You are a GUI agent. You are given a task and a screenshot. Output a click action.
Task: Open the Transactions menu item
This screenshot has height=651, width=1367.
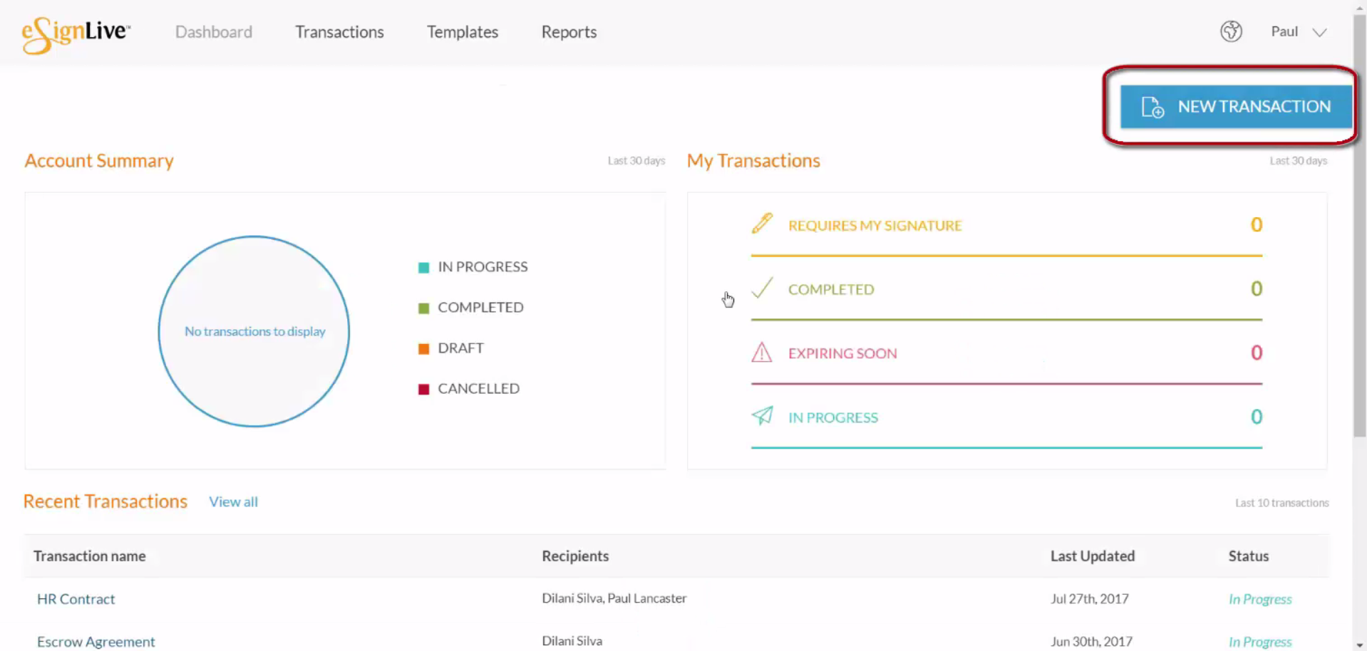coord(339,32)
